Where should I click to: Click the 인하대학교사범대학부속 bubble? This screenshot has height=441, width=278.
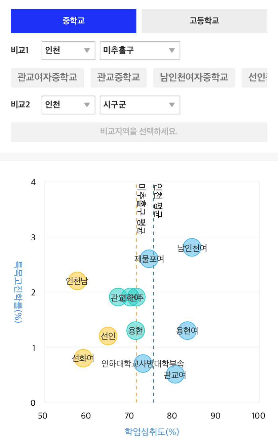tap(143, 363)
